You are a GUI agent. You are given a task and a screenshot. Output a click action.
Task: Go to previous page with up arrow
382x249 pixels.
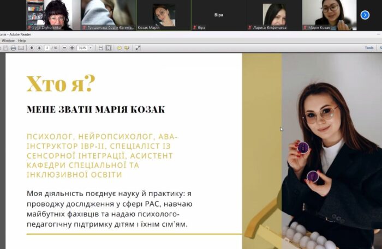coord(32,48)
